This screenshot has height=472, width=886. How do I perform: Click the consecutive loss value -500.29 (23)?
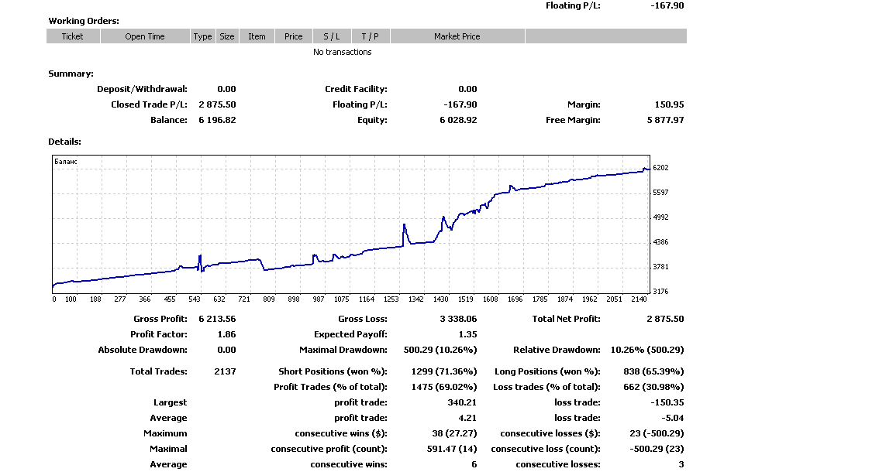(x=657, y=449)
